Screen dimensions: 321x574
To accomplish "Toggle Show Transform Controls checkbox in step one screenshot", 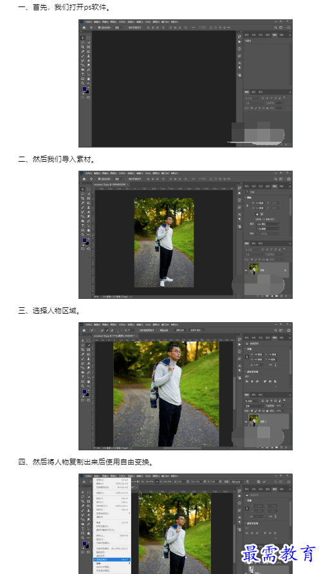I will 127,28.
